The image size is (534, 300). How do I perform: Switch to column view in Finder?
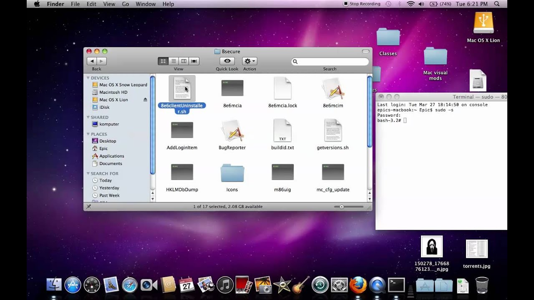click(184, 61)
